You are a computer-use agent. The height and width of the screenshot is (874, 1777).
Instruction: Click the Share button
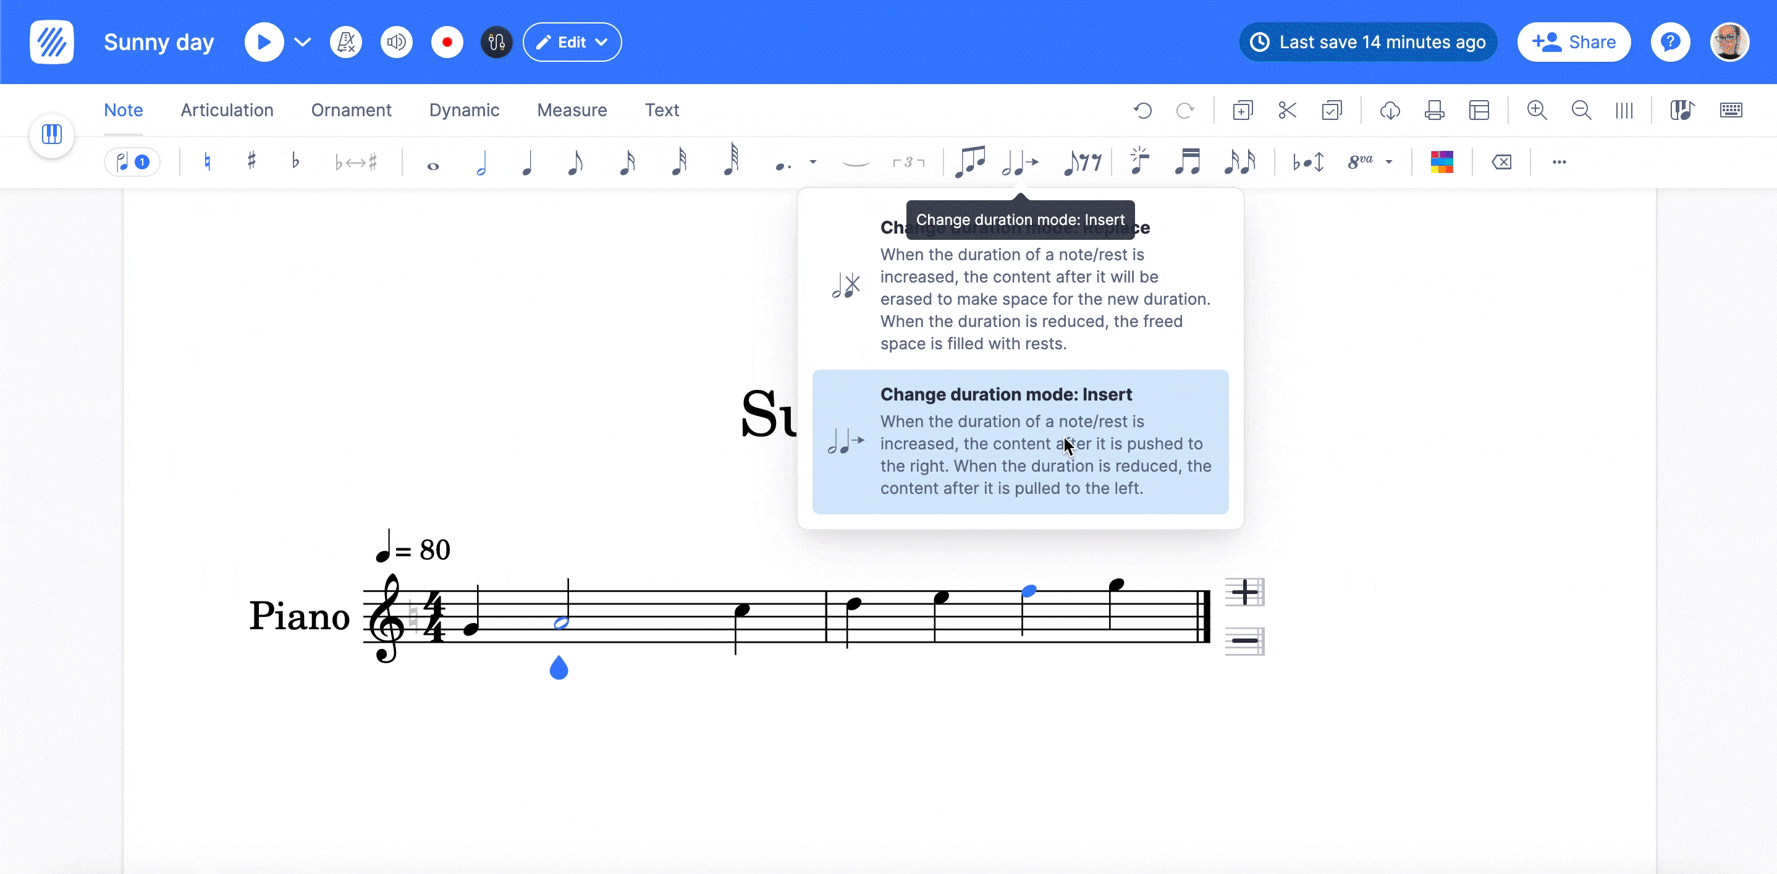pyautogui.click(x=1574, y=42)
